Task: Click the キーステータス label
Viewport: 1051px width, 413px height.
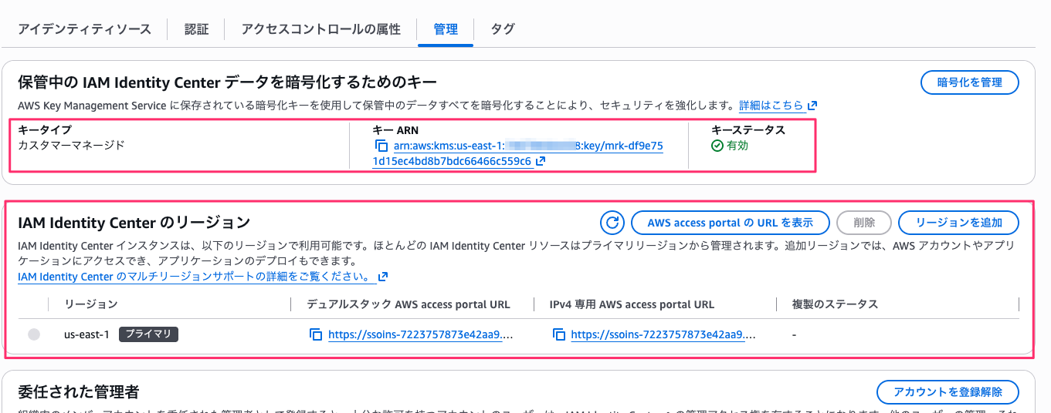Action: point(748,130)
